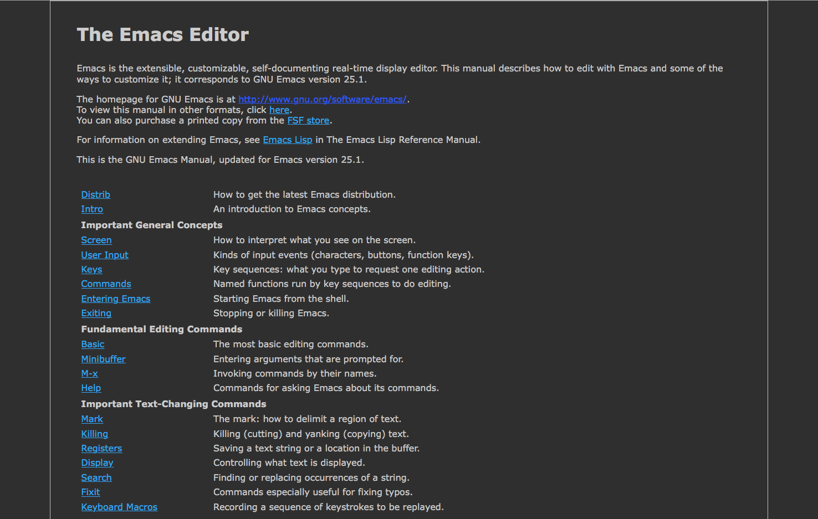The image size is (818, 519).
Task: Open the Basic editing commands section
Action: 93,344
